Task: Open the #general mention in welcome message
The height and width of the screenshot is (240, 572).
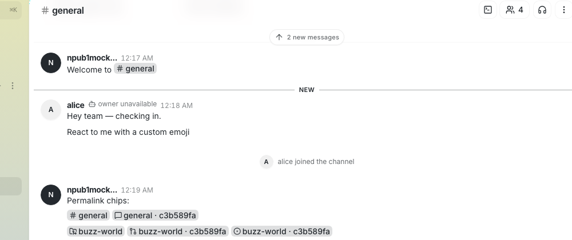Action: [x=136, y=69]
